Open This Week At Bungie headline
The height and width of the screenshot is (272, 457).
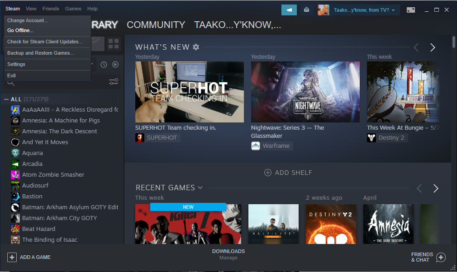pos(403,128)
